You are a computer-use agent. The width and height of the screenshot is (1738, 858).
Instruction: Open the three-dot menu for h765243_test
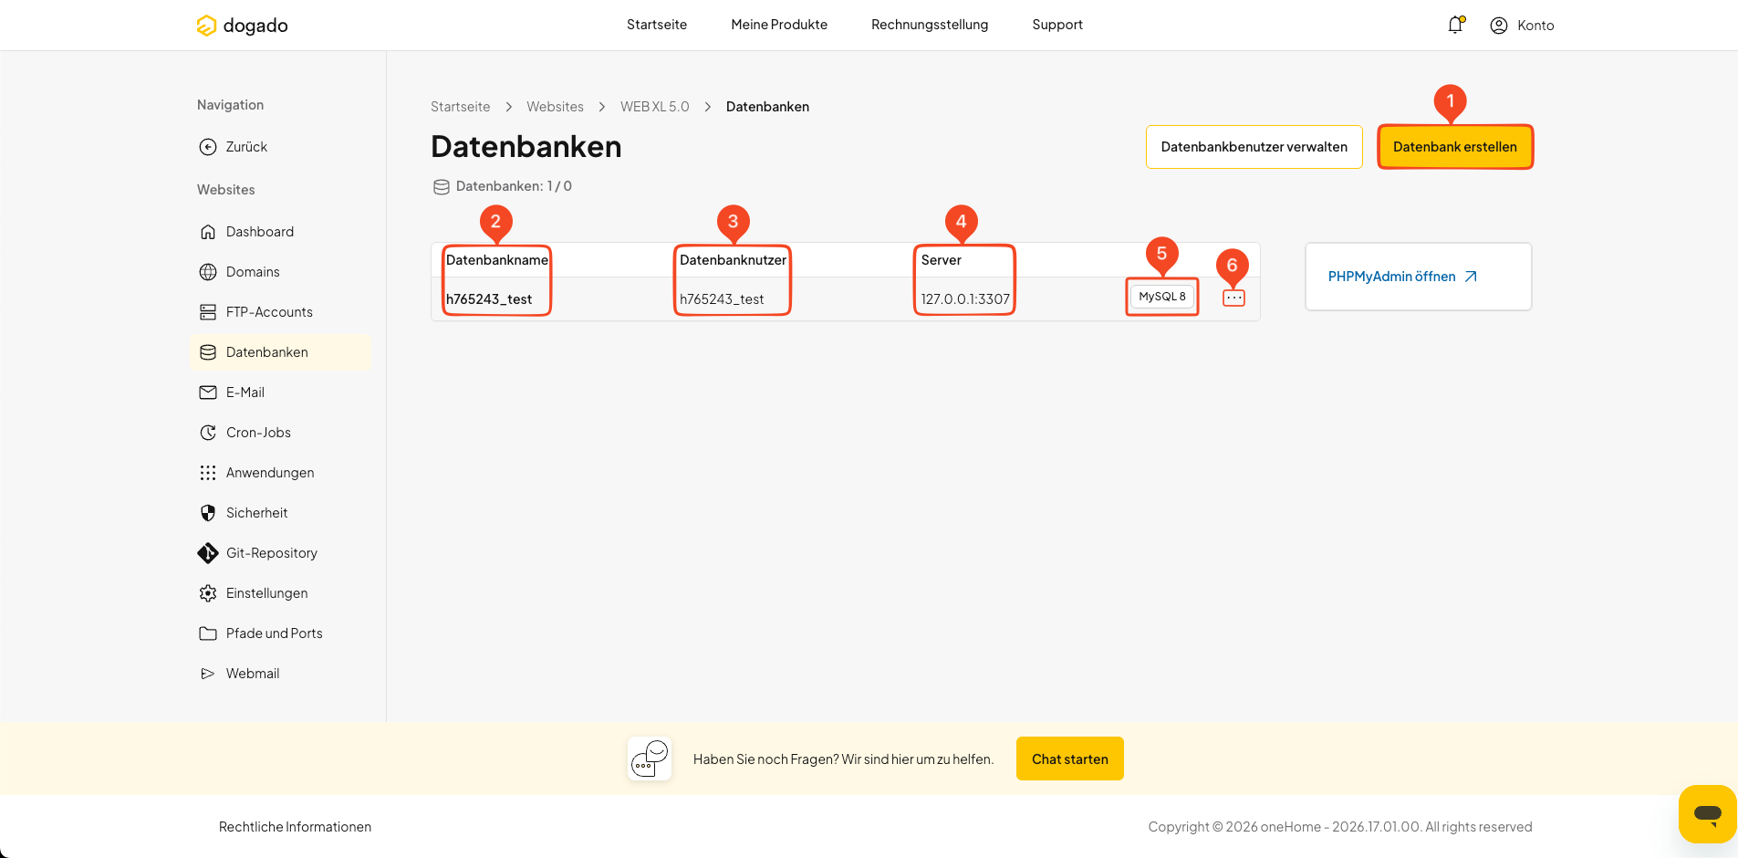click(x=1233, y=298)
